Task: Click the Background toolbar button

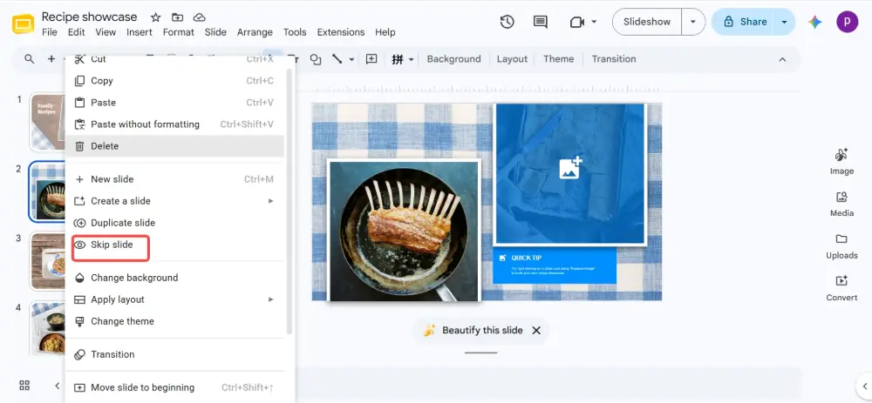Action: coord(453,59)
